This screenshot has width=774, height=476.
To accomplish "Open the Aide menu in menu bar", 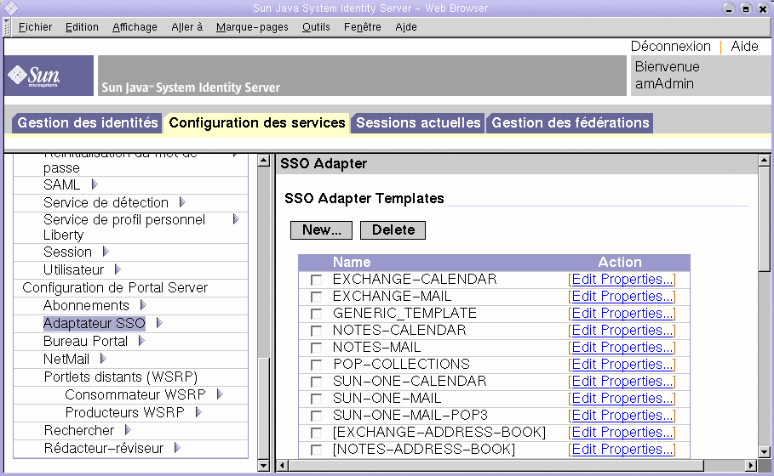I will (406, 27).
